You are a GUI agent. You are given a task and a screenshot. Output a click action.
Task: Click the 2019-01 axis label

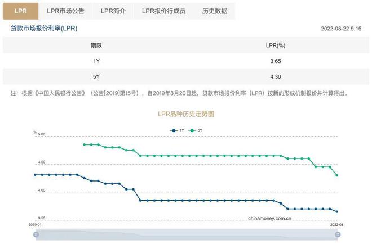35,225
